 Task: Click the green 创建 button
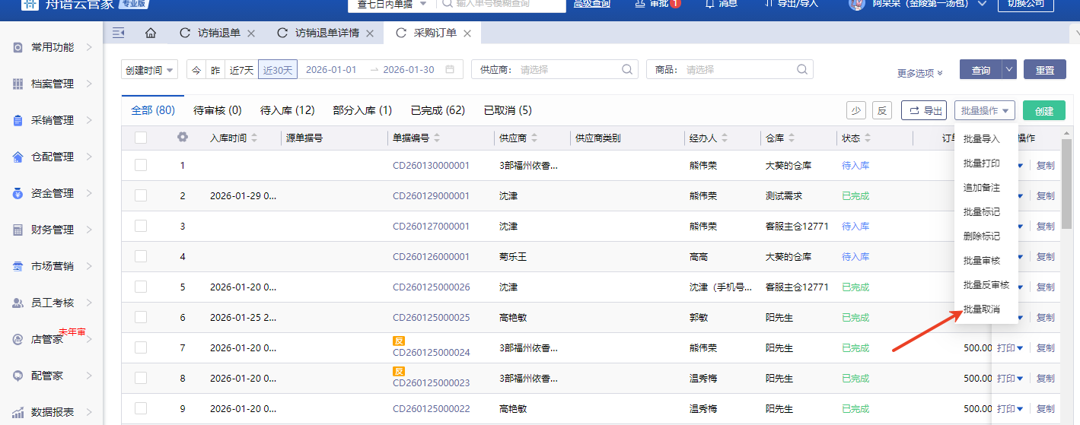click(1043, 111)
